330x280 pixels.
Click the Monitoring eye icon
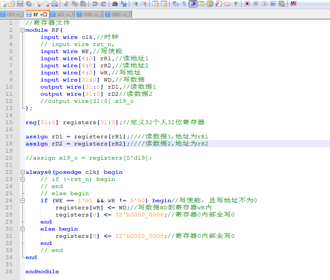click(236, 4)
